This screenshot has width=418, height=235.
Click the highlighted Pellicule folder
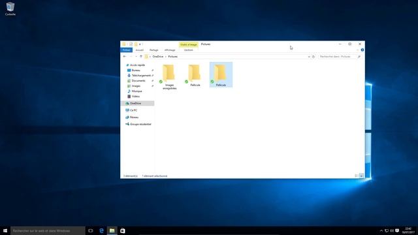(x=221, y=75)
